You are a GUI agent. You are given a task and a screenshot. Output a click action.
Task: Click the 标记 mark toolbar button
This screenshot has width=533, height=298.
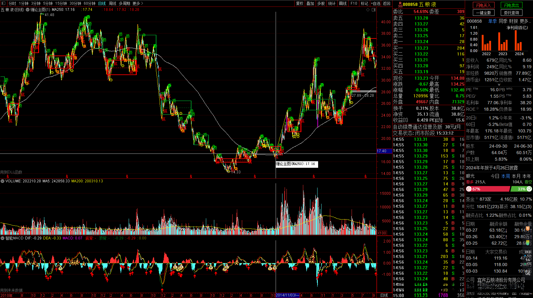[364, 3]
